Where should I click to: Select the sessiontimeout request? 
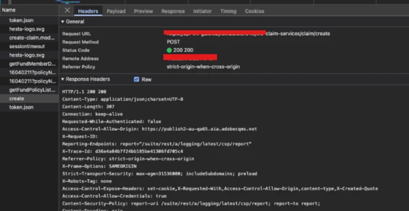pyautogui.click(x=29, y=46)
